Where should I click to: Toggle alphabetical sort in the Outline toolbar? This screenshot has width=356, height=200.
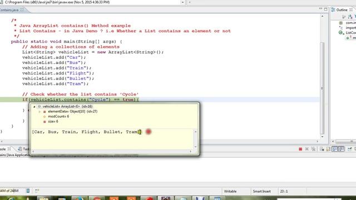(350, 17)
